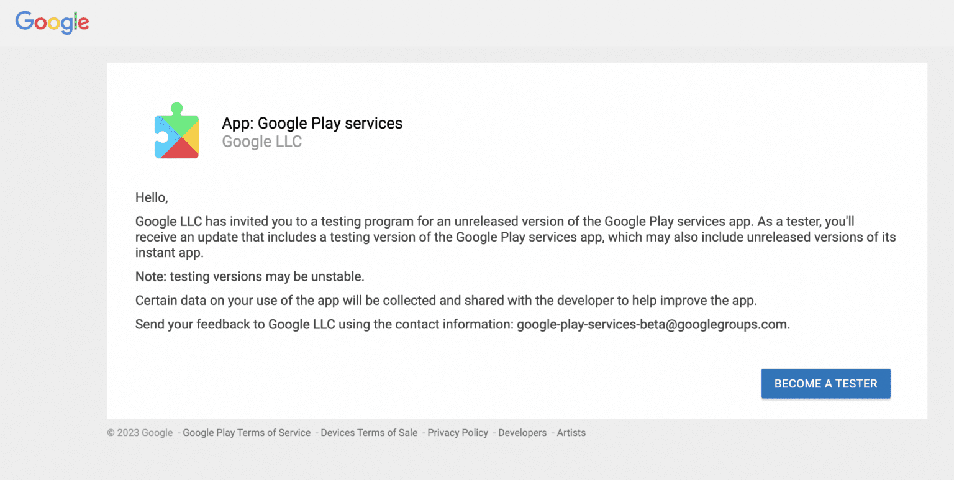This screenshot has width=954, height=480.
Task: Click the "Hello," greeting text
Action: [152, 198]
